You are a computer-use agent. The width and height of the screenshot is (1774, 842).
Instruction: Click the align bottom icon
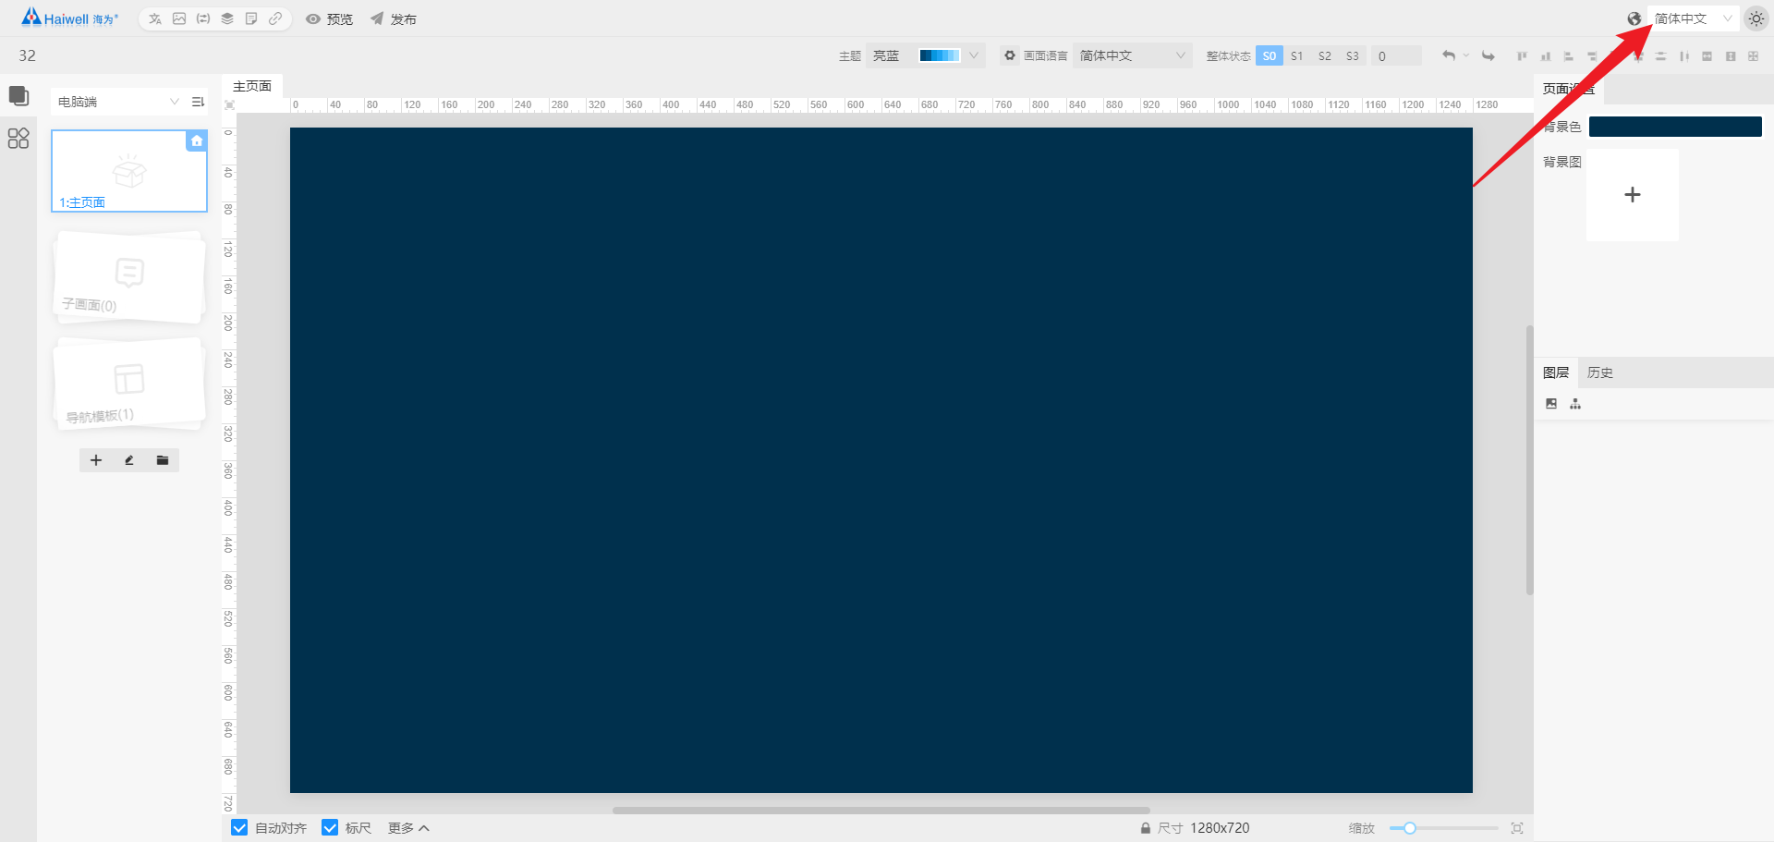(x=1545, y=56)
